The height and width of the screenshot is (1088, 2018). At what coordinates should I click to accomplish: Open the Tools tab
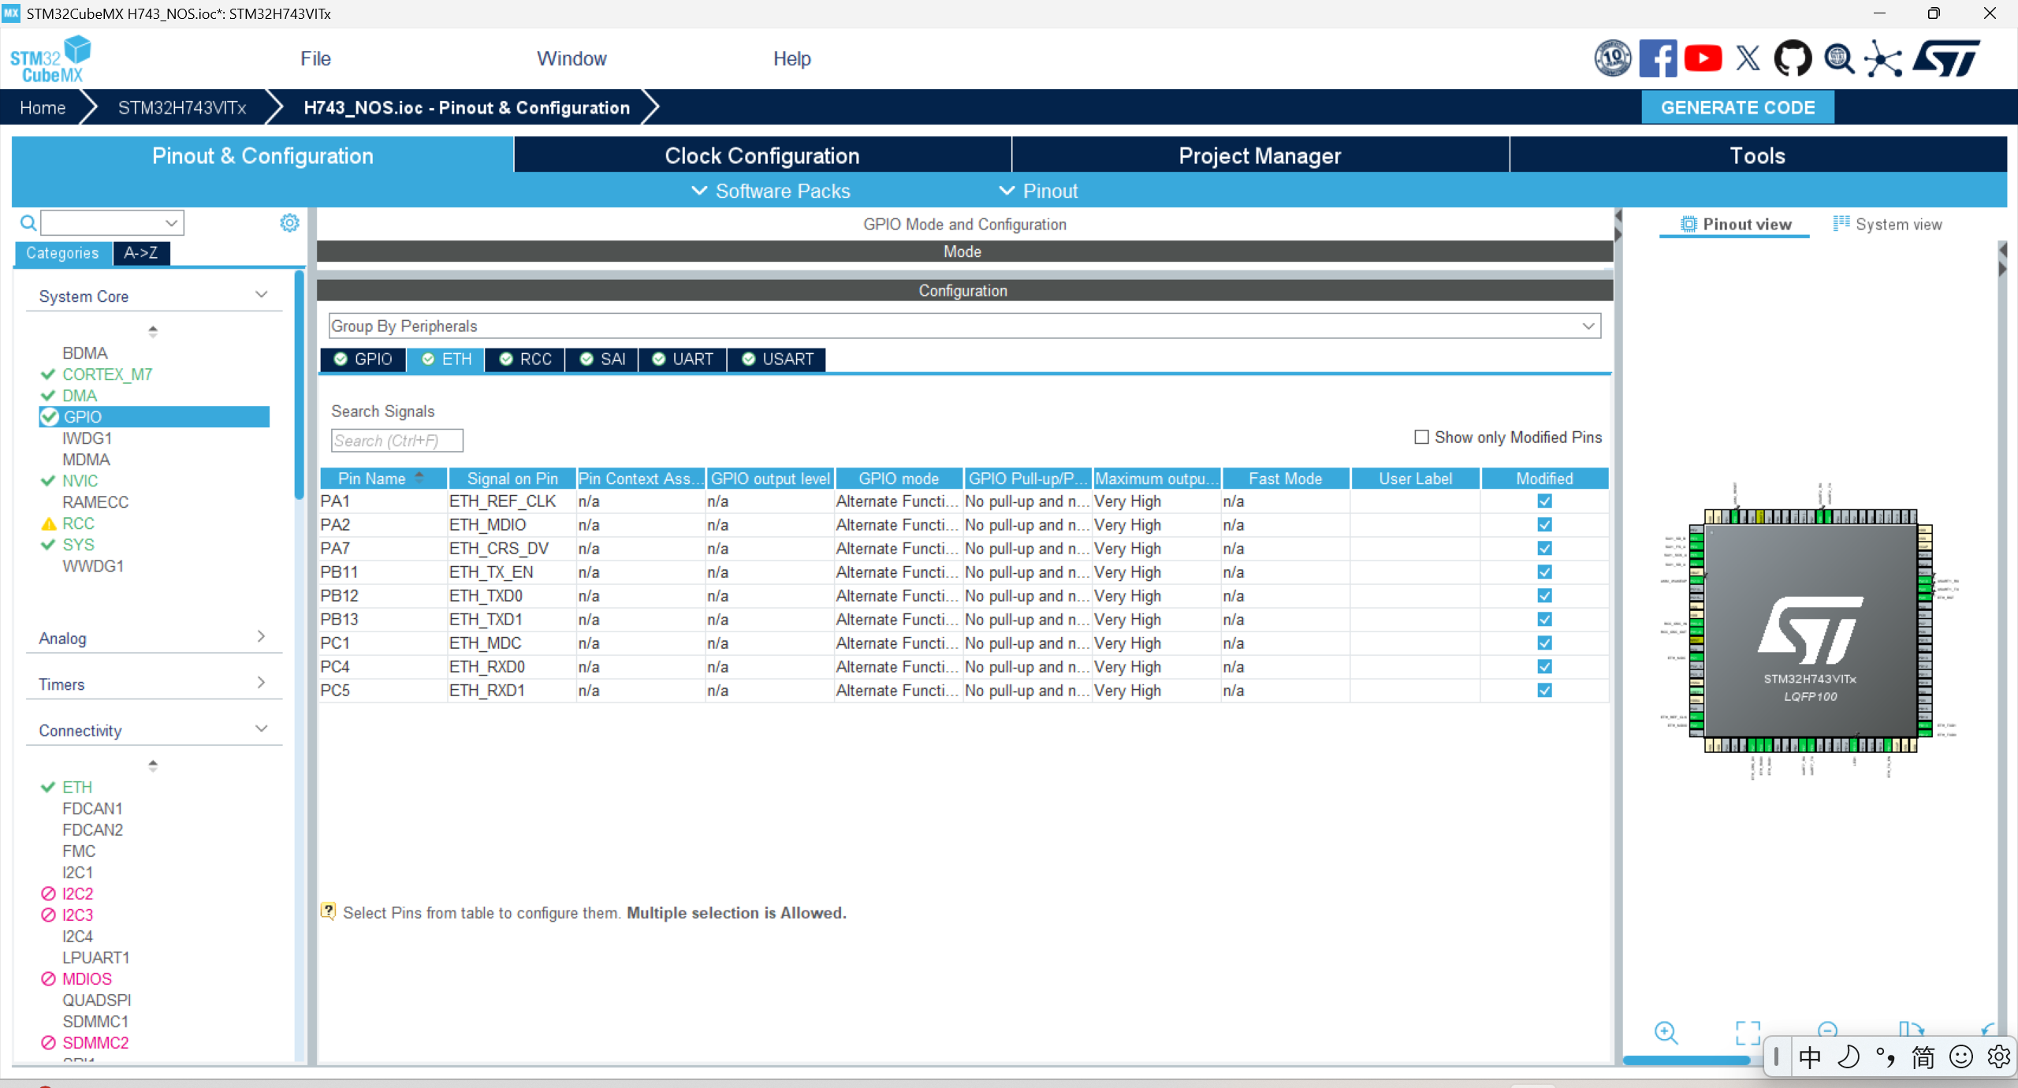click(x=1758, y=155)
